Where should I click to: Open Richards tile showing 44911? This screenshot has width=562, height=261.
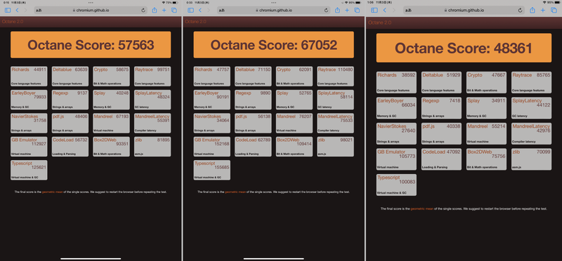[29, 76]
